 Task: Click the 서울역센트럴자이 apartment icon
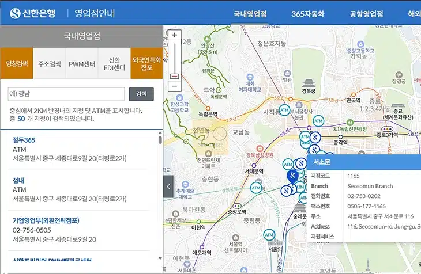tap(235, 238)
